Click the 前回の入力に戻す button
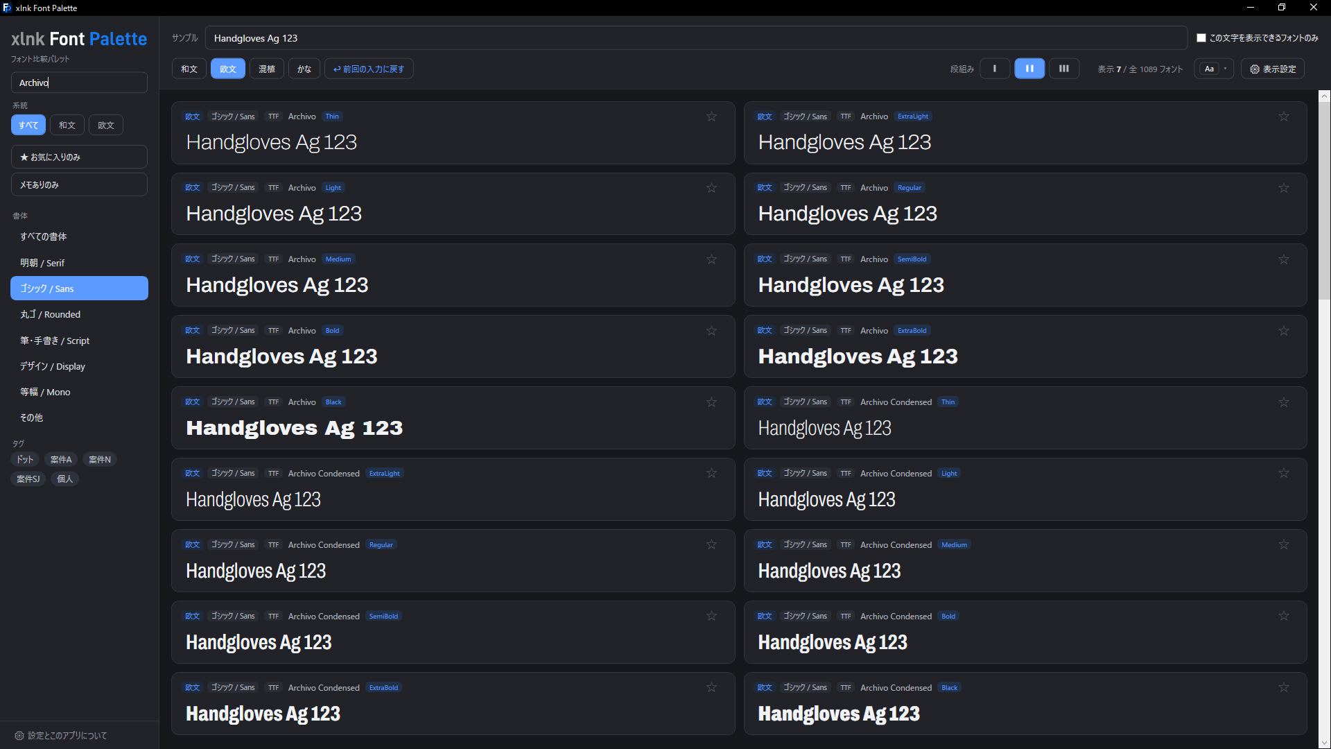This screenshot has height=749, width=1331. [369, 69]
